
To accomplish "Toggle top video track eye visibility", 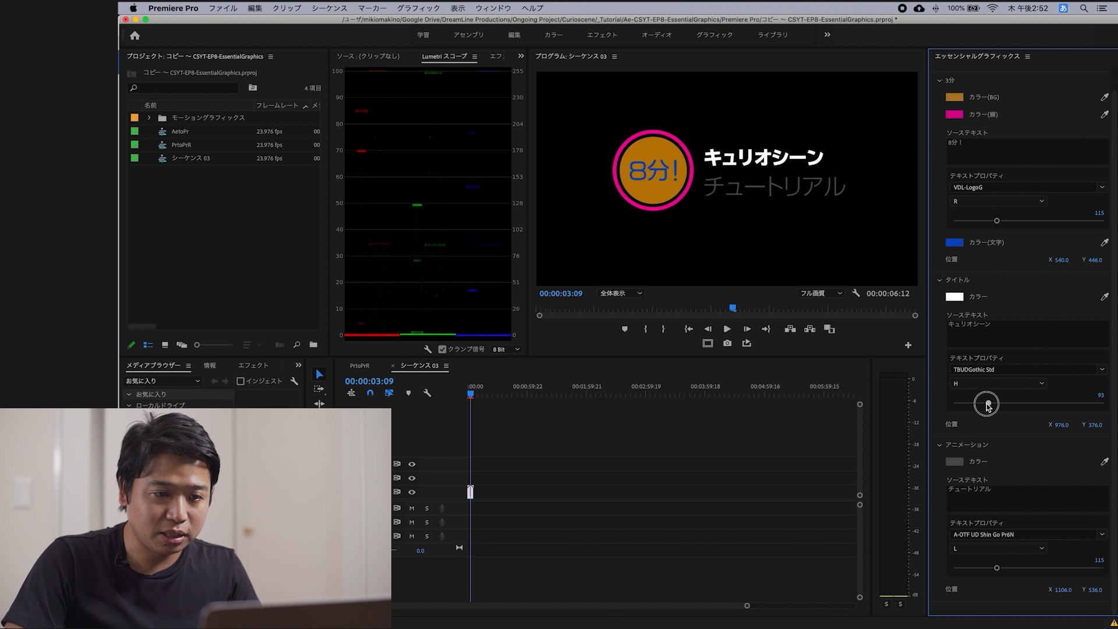I will click(x=412, y=464).
